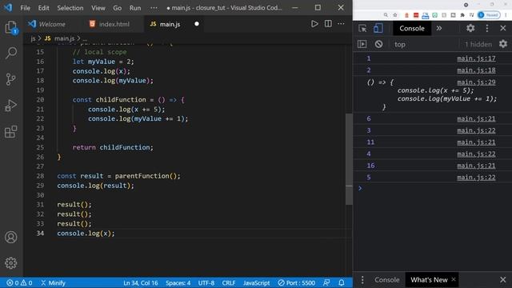Close the DevTools panel

[x=503, y=29]
